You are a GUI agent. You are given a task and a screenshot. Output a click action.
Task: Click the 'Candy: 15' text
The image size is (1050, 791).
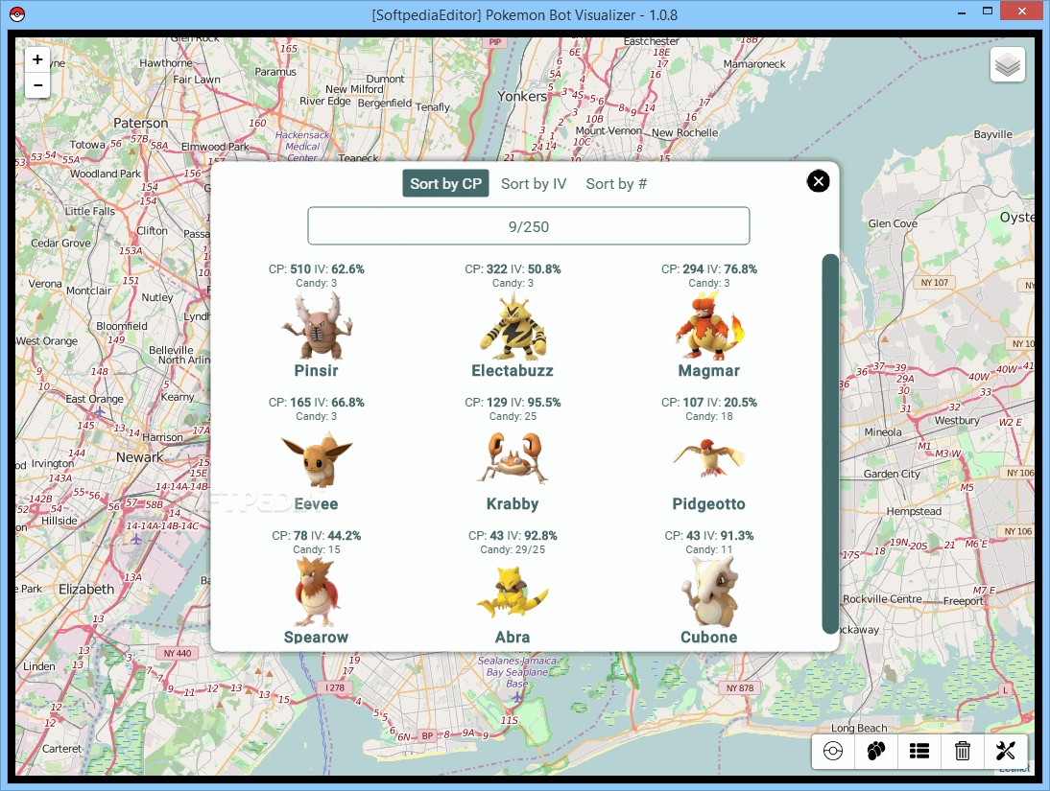pyautogui.click(x=316, y=549)
